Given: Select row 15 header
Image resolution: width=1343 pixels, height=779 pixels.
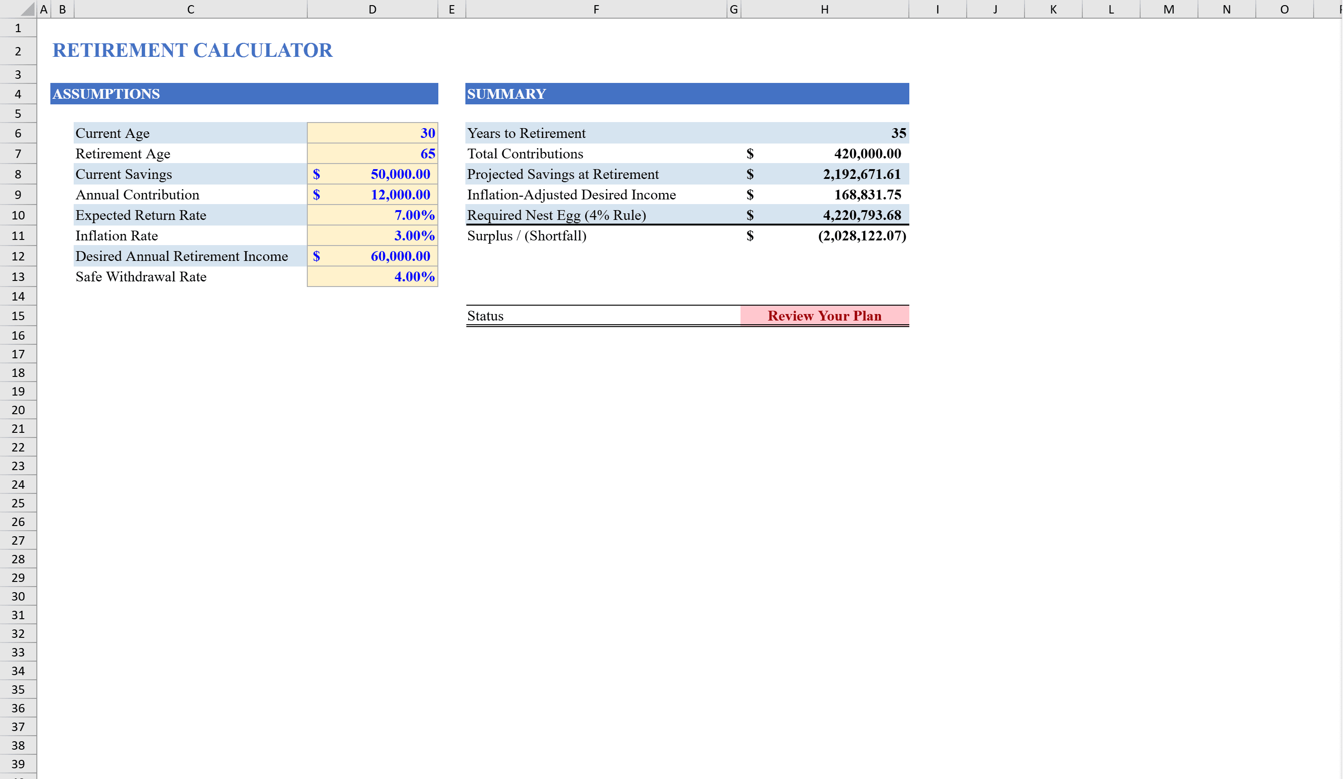Looking at the screenshot, I should point(18,315).
